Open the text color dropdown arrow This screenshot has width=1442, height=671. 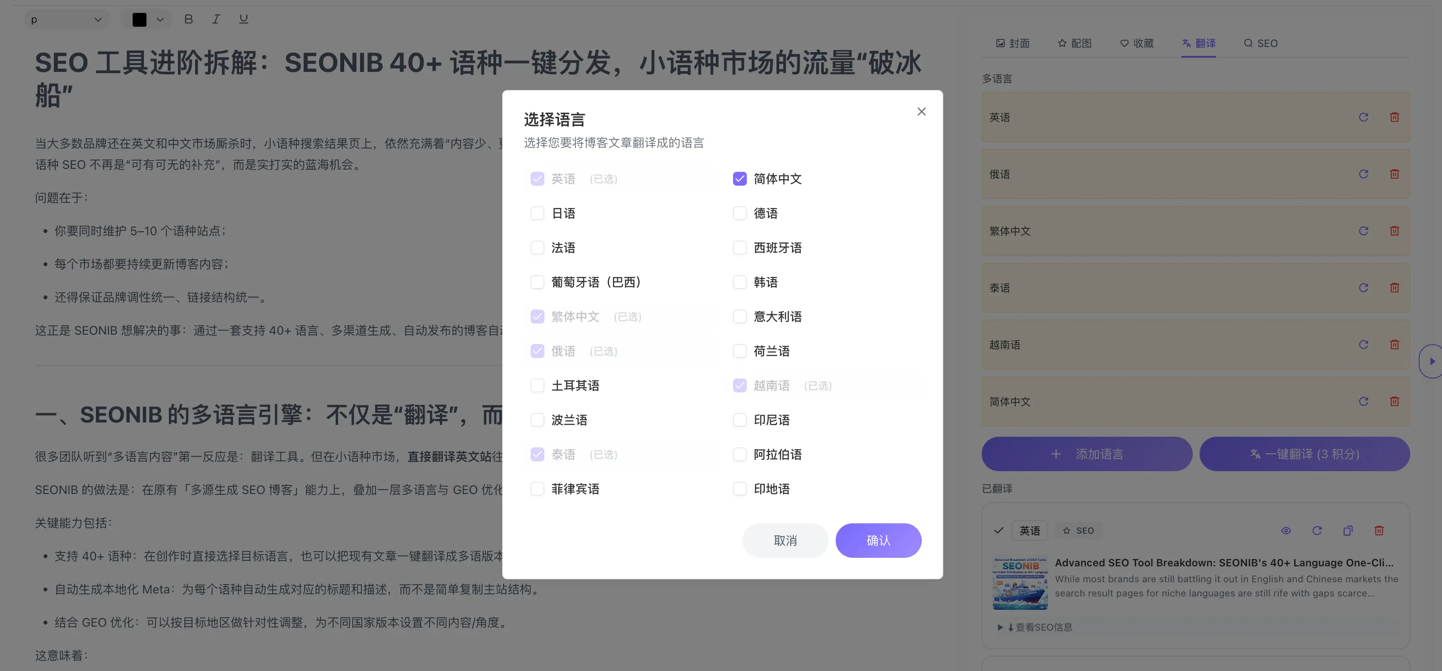point(160,19)
